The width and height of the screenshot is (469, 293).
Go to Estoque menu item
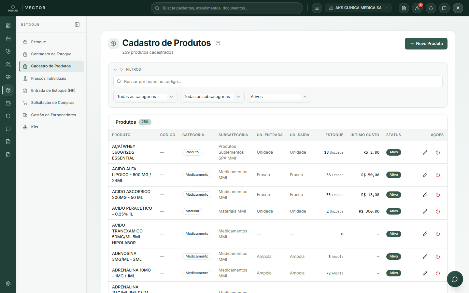click(x=51, y=42)
